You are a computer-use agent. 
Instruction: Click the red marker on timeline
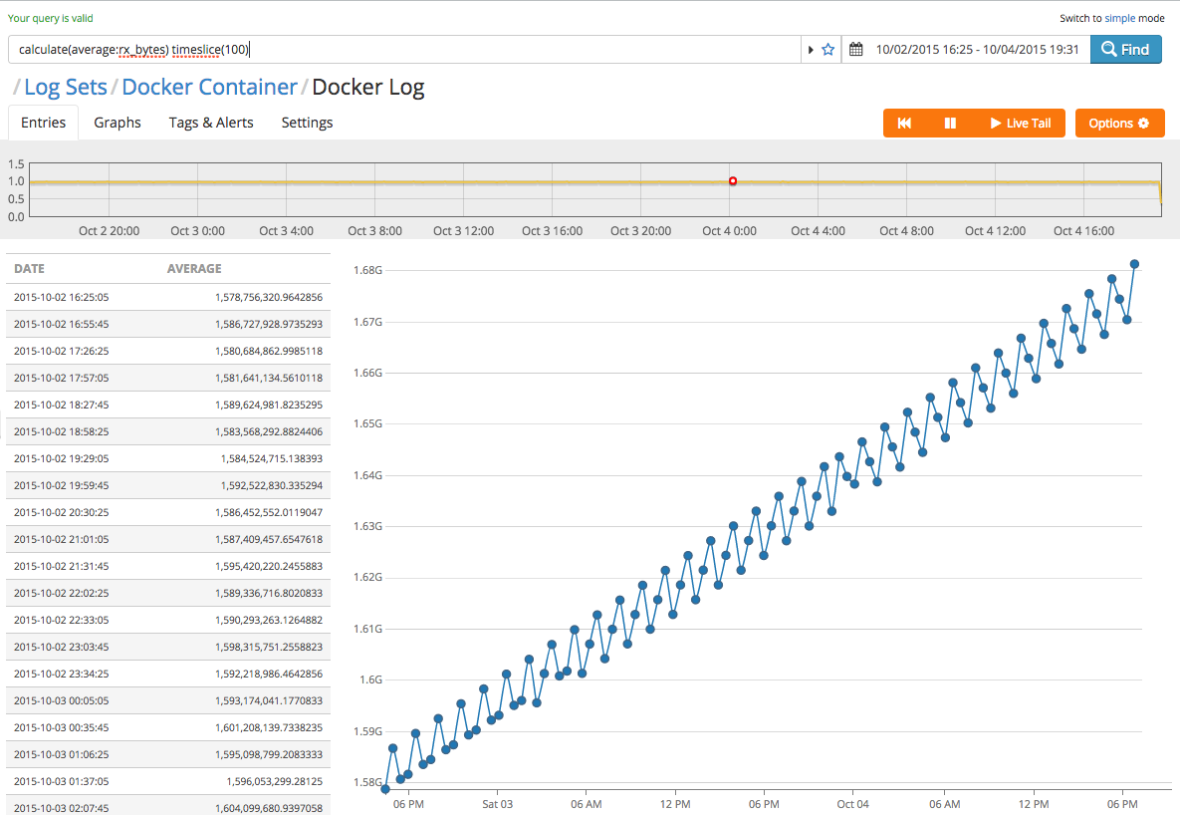coord(733,181)
